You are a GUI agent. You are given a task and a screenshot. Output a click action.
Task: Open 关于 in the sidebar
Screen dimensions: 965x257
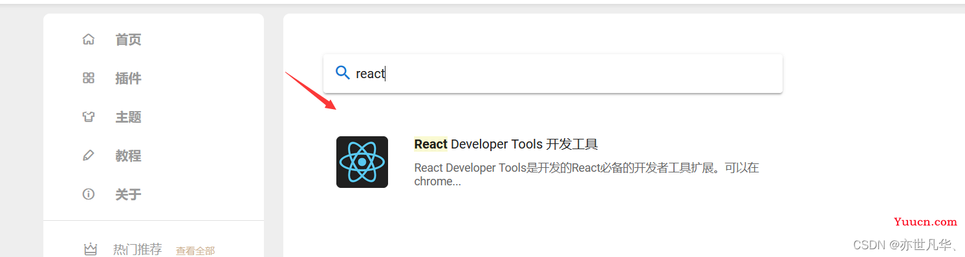click(x=128, y=194)
